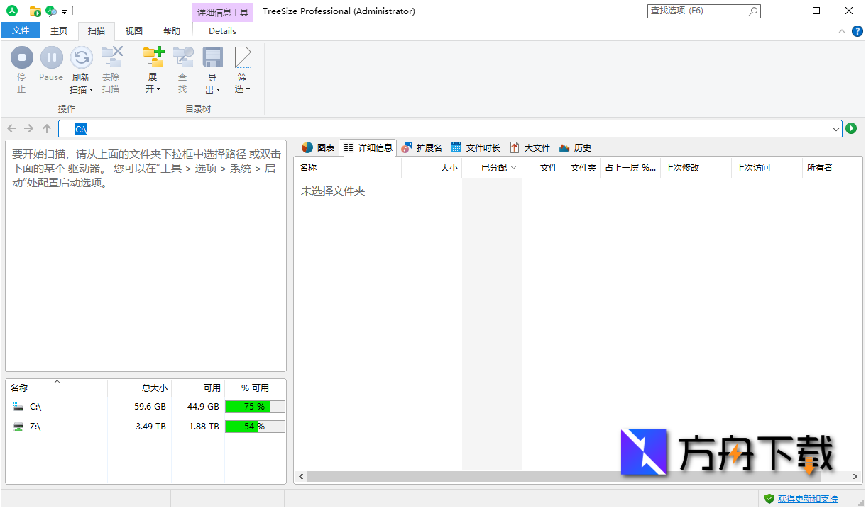
Task: Open the address bar path dropdown arrow
Action: pyautogui.click(x=836, y=129)
